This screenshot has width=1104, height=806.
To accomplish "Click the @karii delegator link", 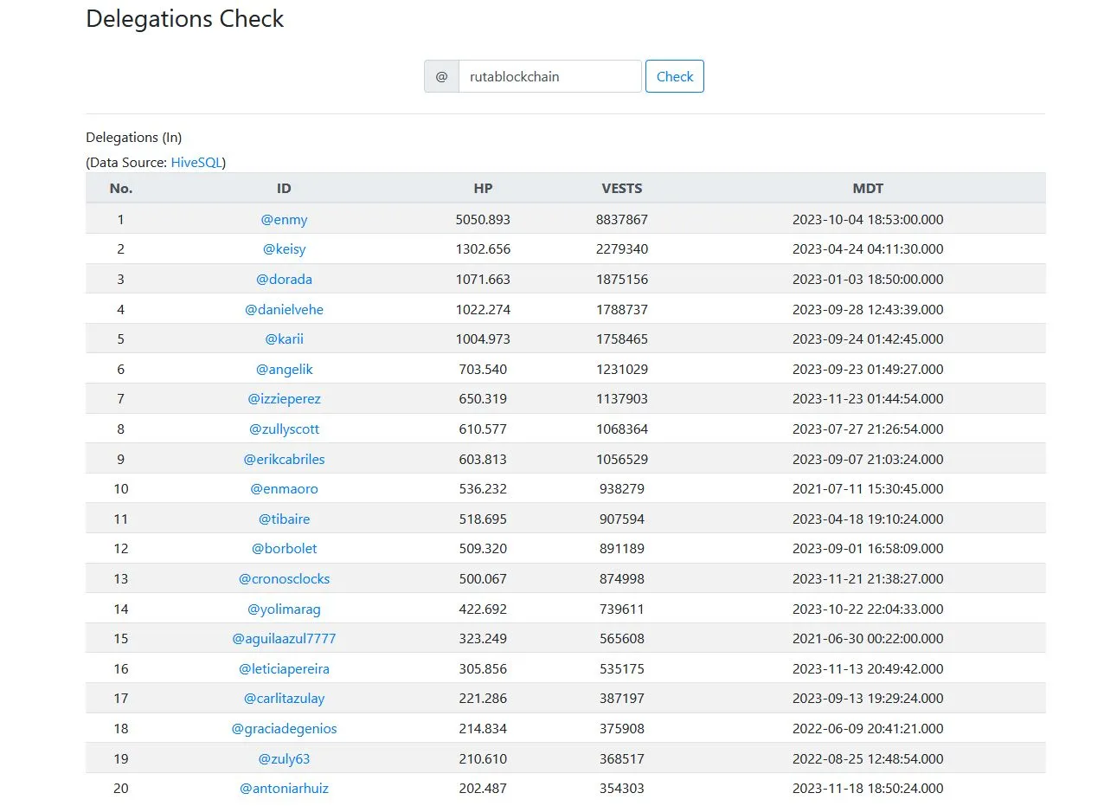I will pos(284,339).
